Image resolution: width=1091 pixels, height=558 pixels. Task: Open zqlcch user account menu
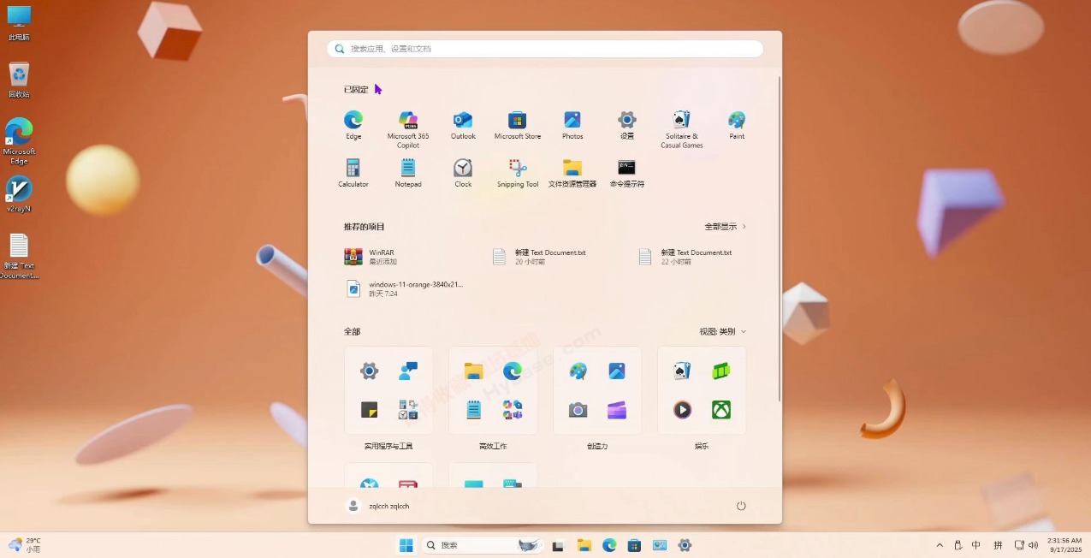[x=378, y=506]
